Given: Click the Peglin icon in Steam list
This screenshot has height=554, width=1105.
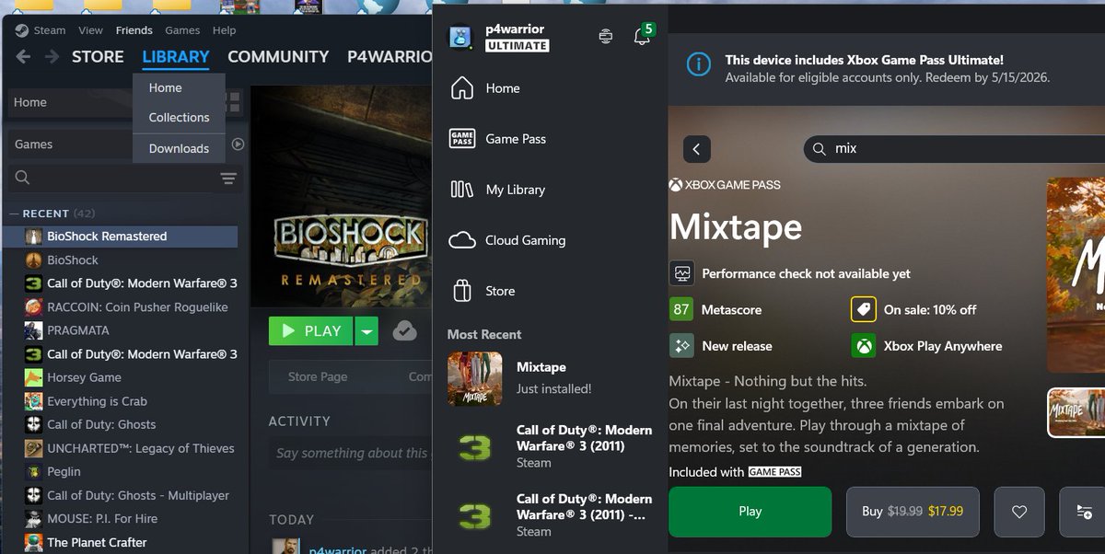Looking at the screenshot, I should pos(33,471).
